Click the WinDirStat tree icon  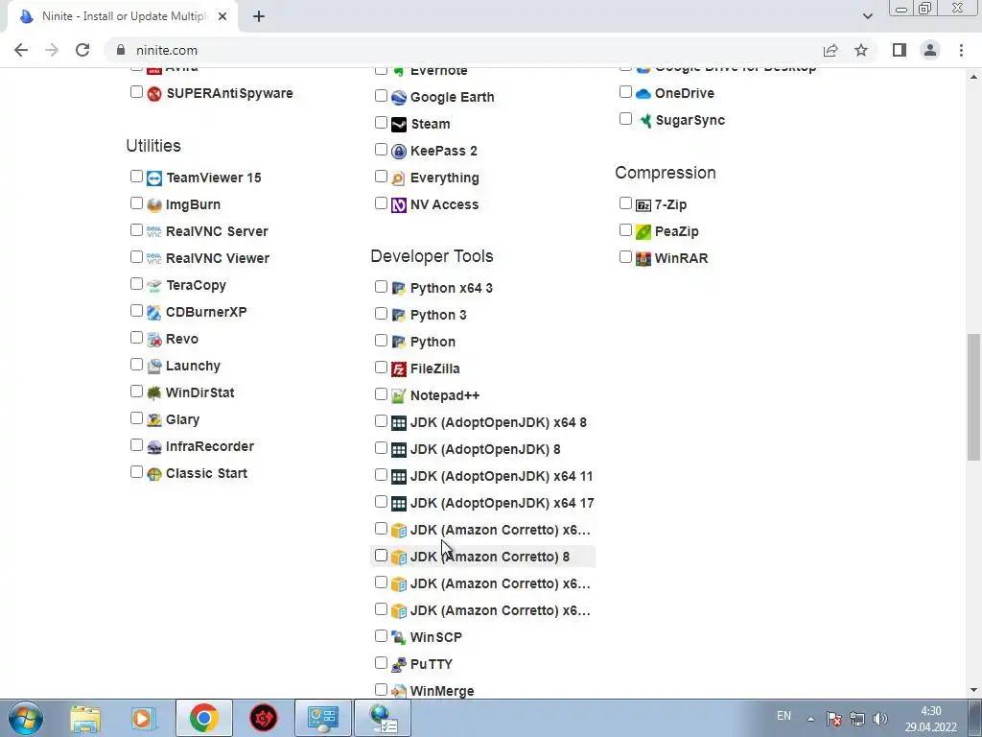click(x=154, y=392)
